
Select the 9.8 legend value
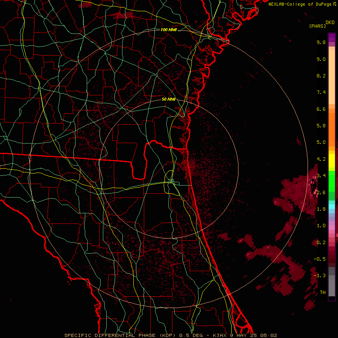click(321, 42)
